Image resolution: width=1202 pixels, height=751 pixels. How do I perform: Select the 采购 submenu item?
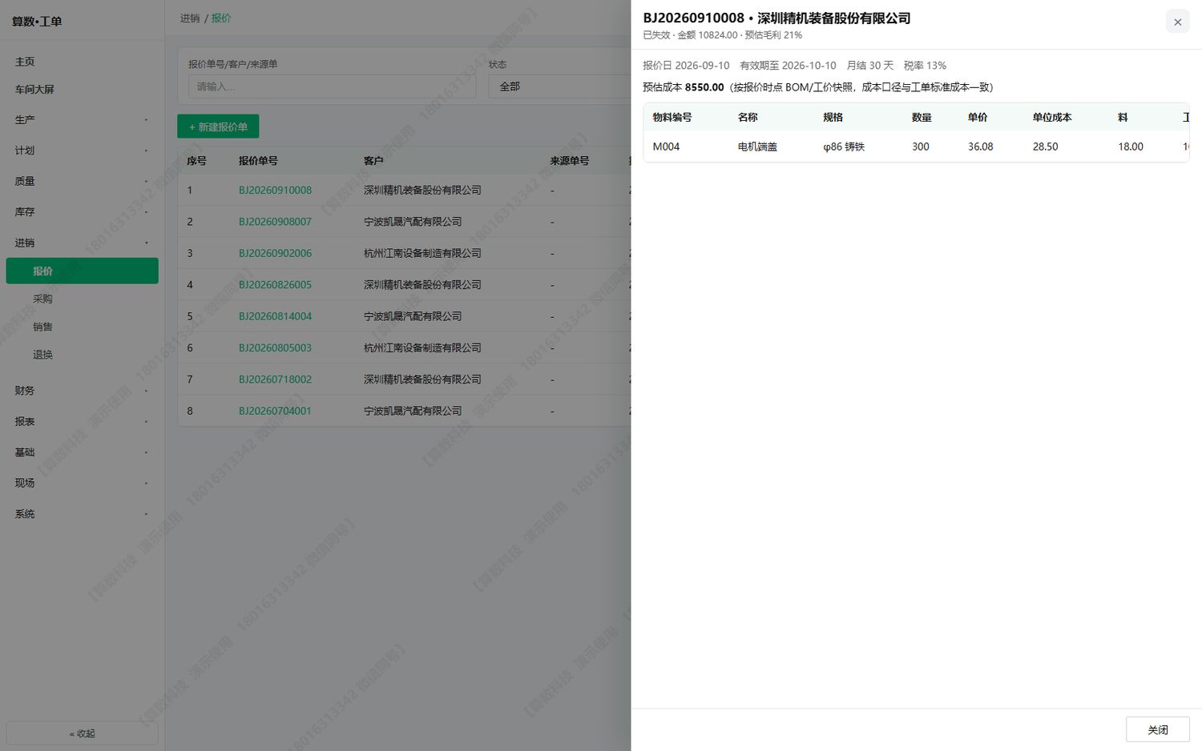pos(82,299)
